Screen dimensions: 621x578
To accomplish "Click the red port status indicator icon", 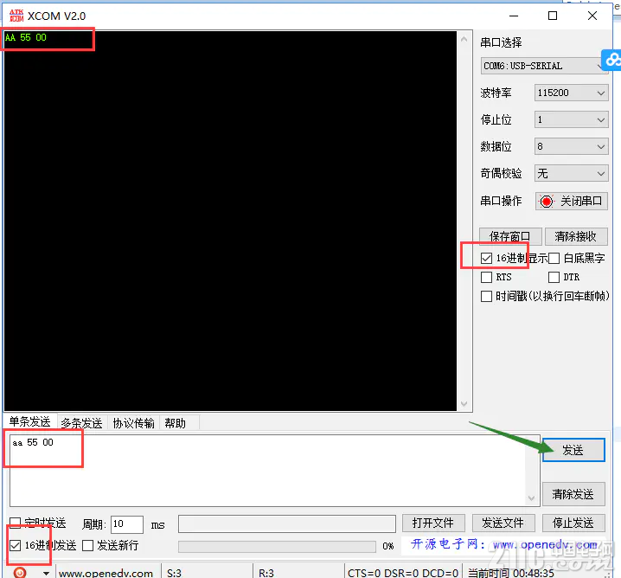I will click(x=546, y=202).
